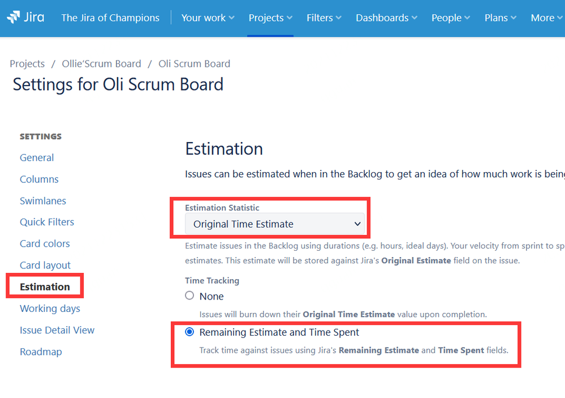Select the Estimation settings item
This screenshot has width=565, height=398.
click(x=45, y=286)
